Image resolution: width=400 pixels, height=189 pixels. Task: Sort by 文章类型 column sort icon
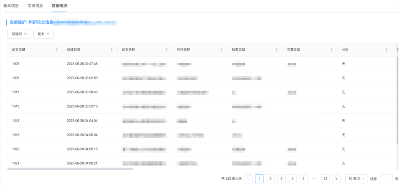(x=332, y=50)
